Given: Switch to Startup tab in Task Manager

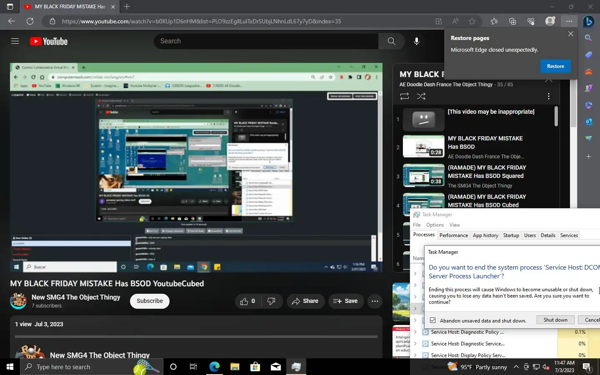Looking at the screenshot, I should coord(511,235).
